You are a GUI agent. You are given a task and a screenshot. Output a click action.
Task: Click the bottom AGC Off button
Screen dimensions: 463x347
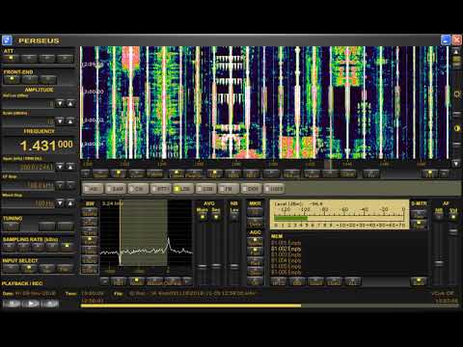(255, 282)
